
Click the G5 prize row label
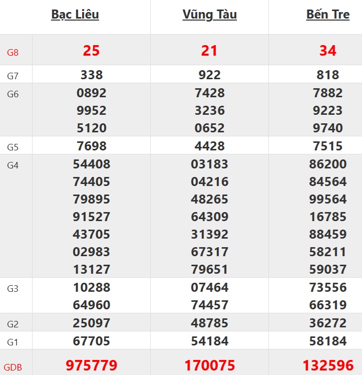(13, 147)
